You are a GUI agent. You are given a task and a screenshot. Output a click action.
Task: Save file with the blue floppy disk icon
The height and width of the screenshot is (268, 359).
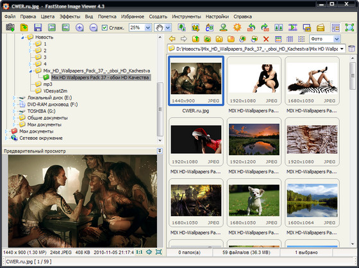(38, 28)
